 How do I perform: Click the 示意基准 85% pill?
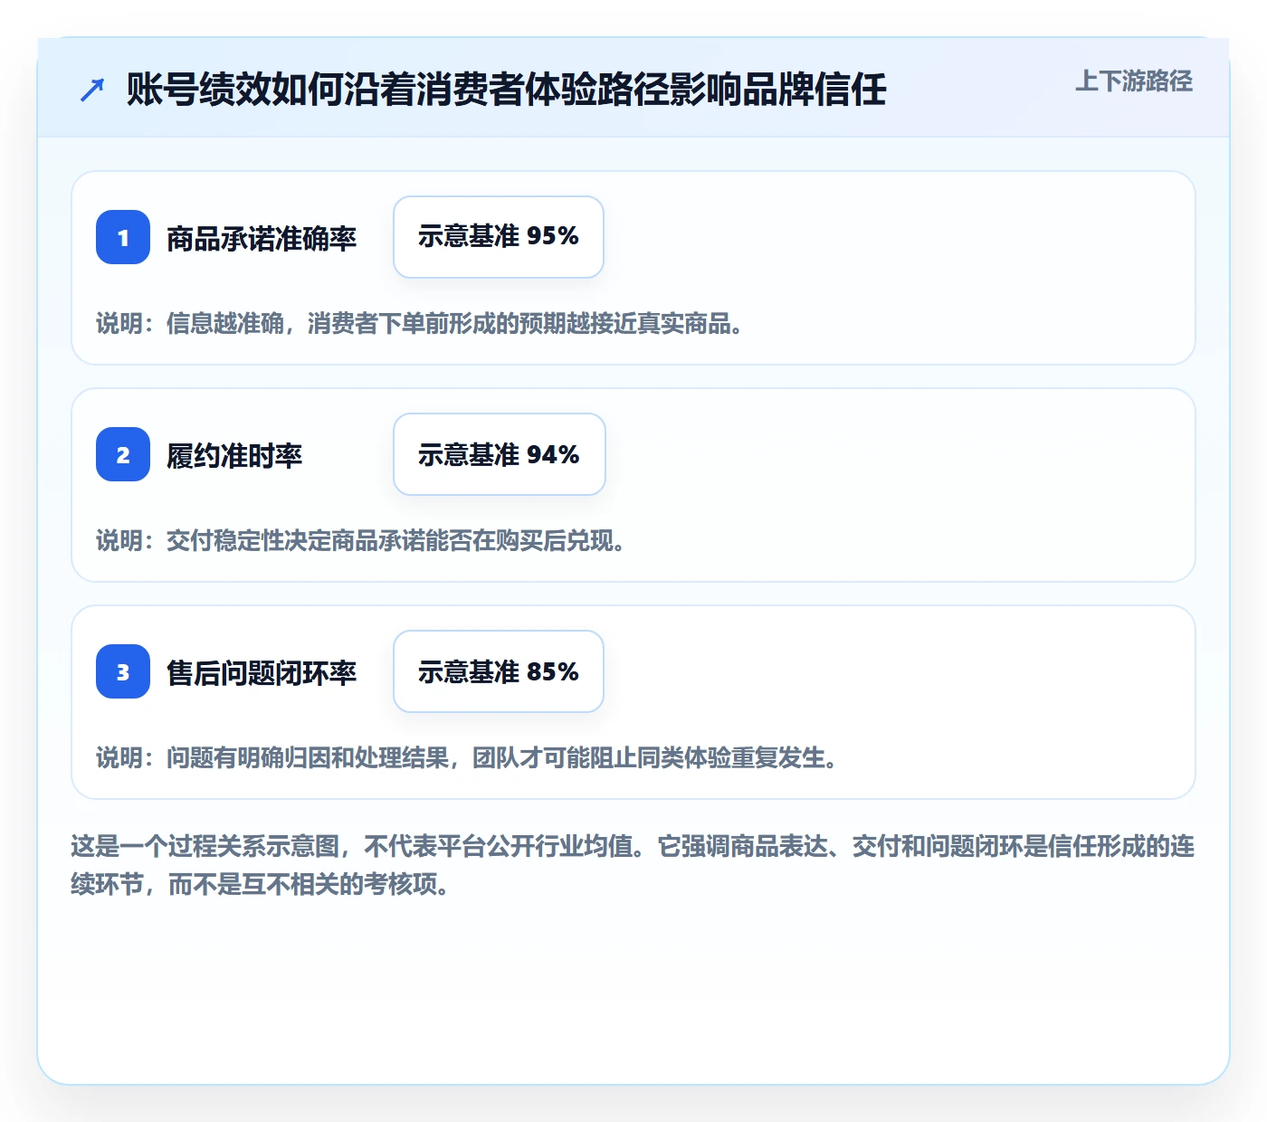click(x=499, y=671)
